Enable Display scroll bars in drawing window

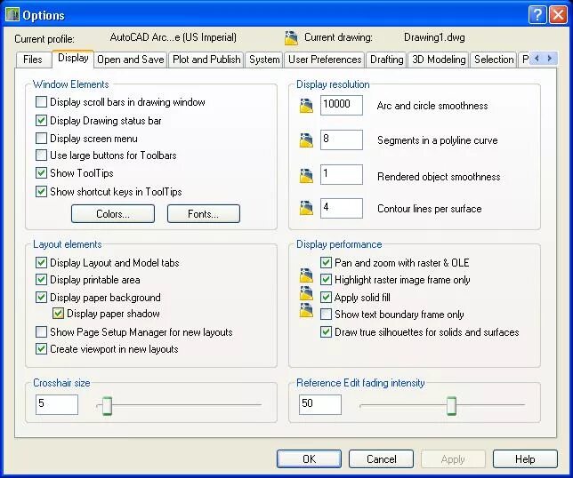[41, 102]
